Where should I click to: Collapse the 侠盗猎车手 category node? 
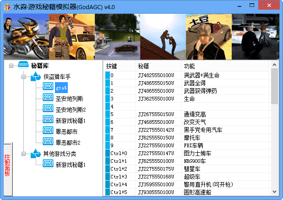23,77
